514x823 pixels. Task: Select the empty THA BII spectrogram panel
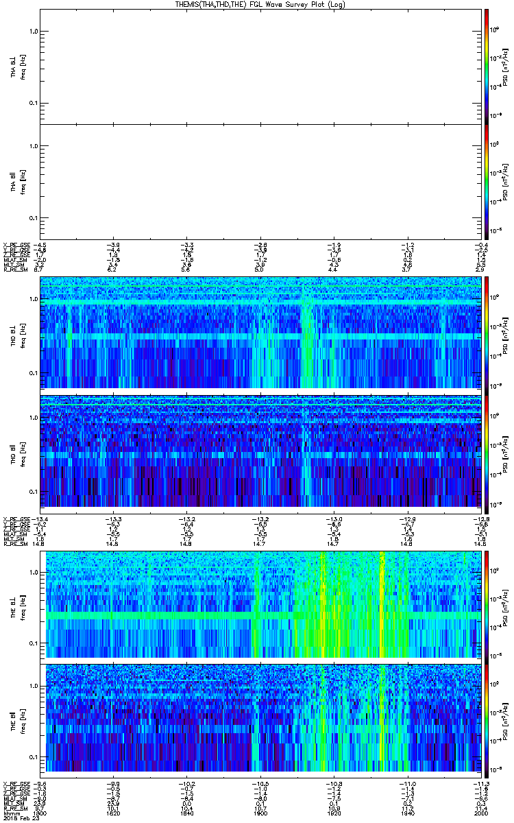click(260, 181)
